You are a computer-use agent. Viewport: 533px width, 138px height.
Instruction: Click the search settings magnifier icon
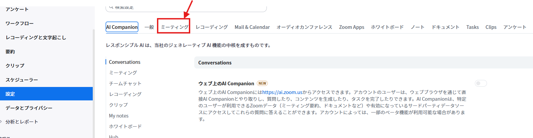[x=111, y=7]
